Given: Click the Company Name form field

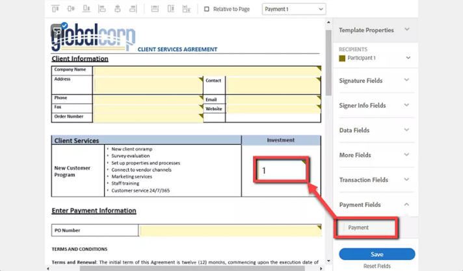Looking at the screenshot, I should (x=207, y=70).
